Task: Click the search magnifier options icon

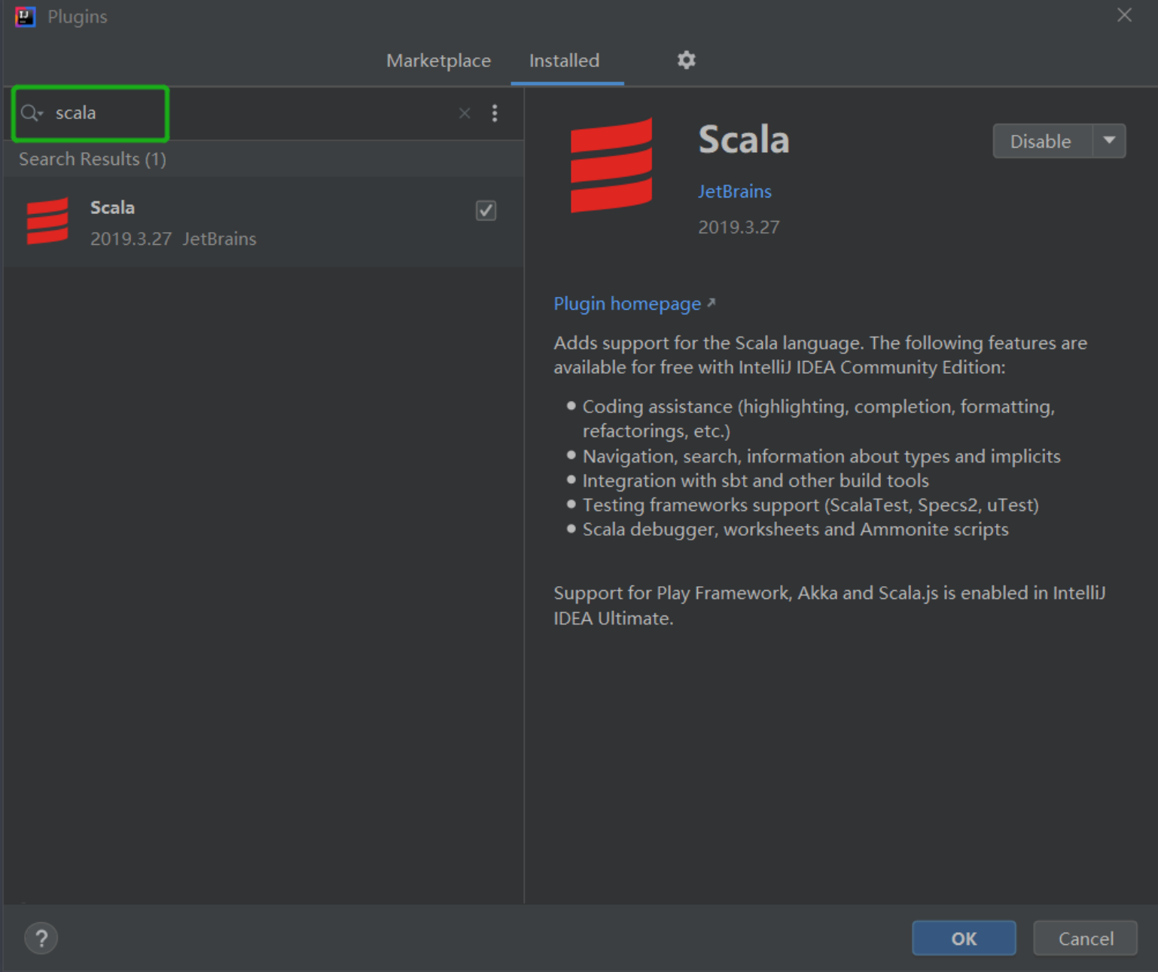Action: coord(32,113)
